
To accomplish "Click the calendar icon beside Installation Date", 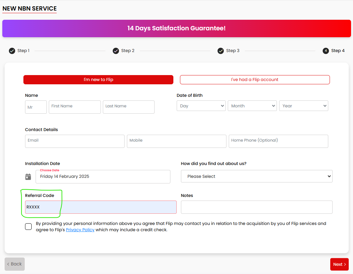I will 28,177.
